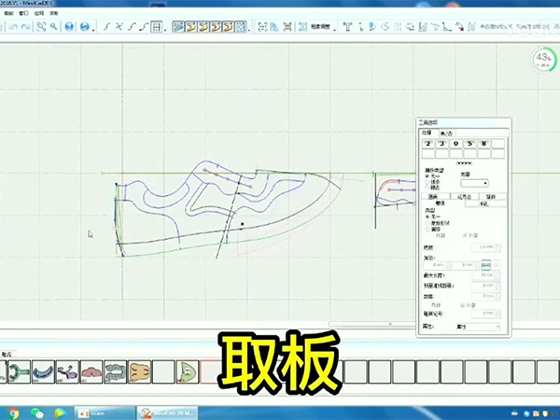Open dropdown arrow after labeled adjust button
The image size is (560, 420).
(x=335, y=29)
